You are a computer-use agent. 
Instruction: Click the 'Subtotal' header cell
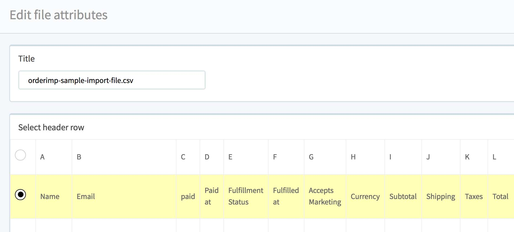click(x=403, y=197)
